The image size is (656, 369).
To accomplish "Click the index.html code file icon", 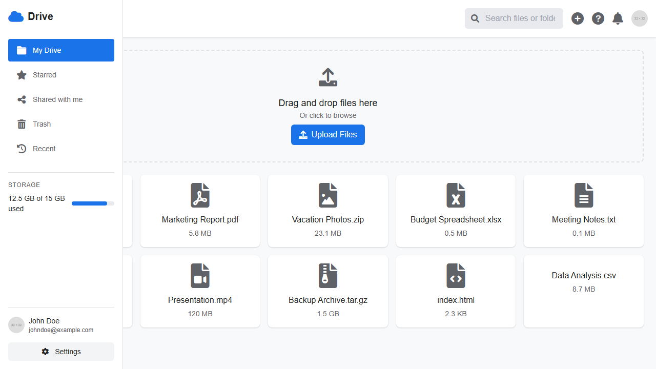I will 456,275.
